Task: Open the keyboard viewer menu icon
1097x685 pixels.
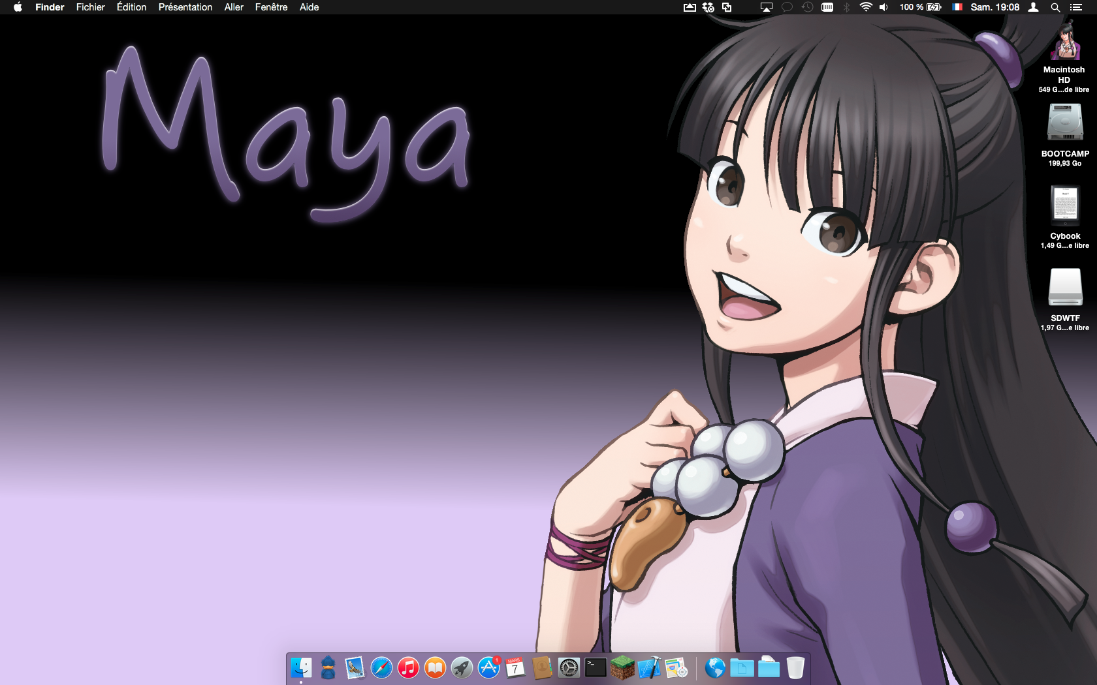Action: pos(827,7)
